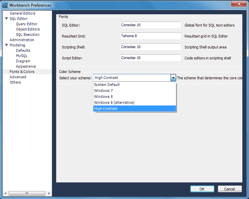Click the SQL Editor font field
Screen dimensions: 249x199
pyautogui.click(x=151, y=25)
